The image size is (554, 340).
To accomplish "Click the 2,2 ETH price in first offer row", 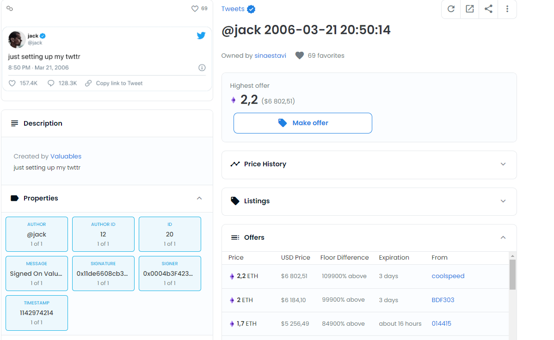I will tap(247, 276).
